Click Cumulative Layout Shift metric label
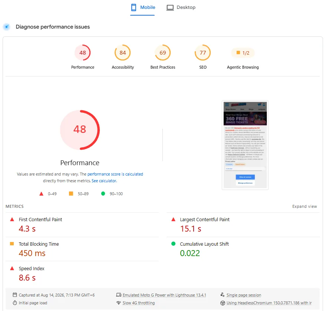326x311 pixels. click(x=204, y=244)
